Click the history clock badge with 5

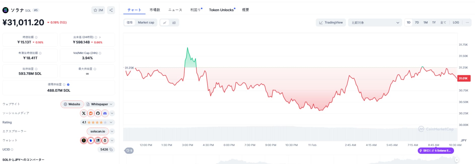pos(129,150)
